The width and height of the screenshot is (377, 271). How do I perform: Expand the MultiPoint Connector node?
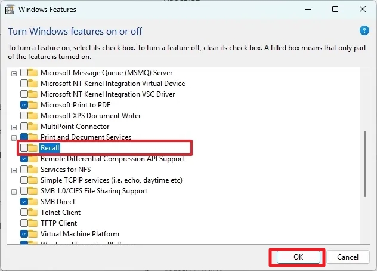[14, 127]
